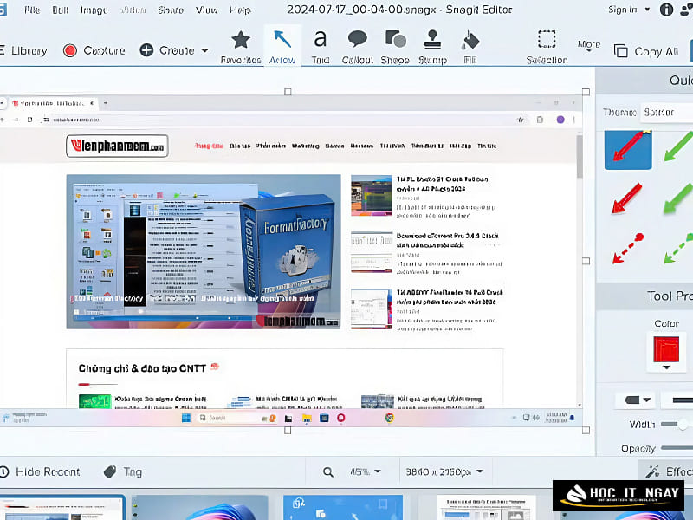Click the right-middle canvas resize handle
Screen dimensions: 693x520
586,261
